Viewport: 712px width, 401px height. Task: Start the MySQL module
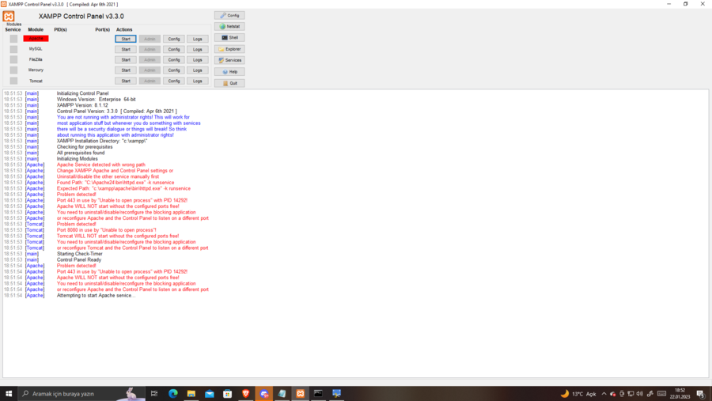[126, 50]
